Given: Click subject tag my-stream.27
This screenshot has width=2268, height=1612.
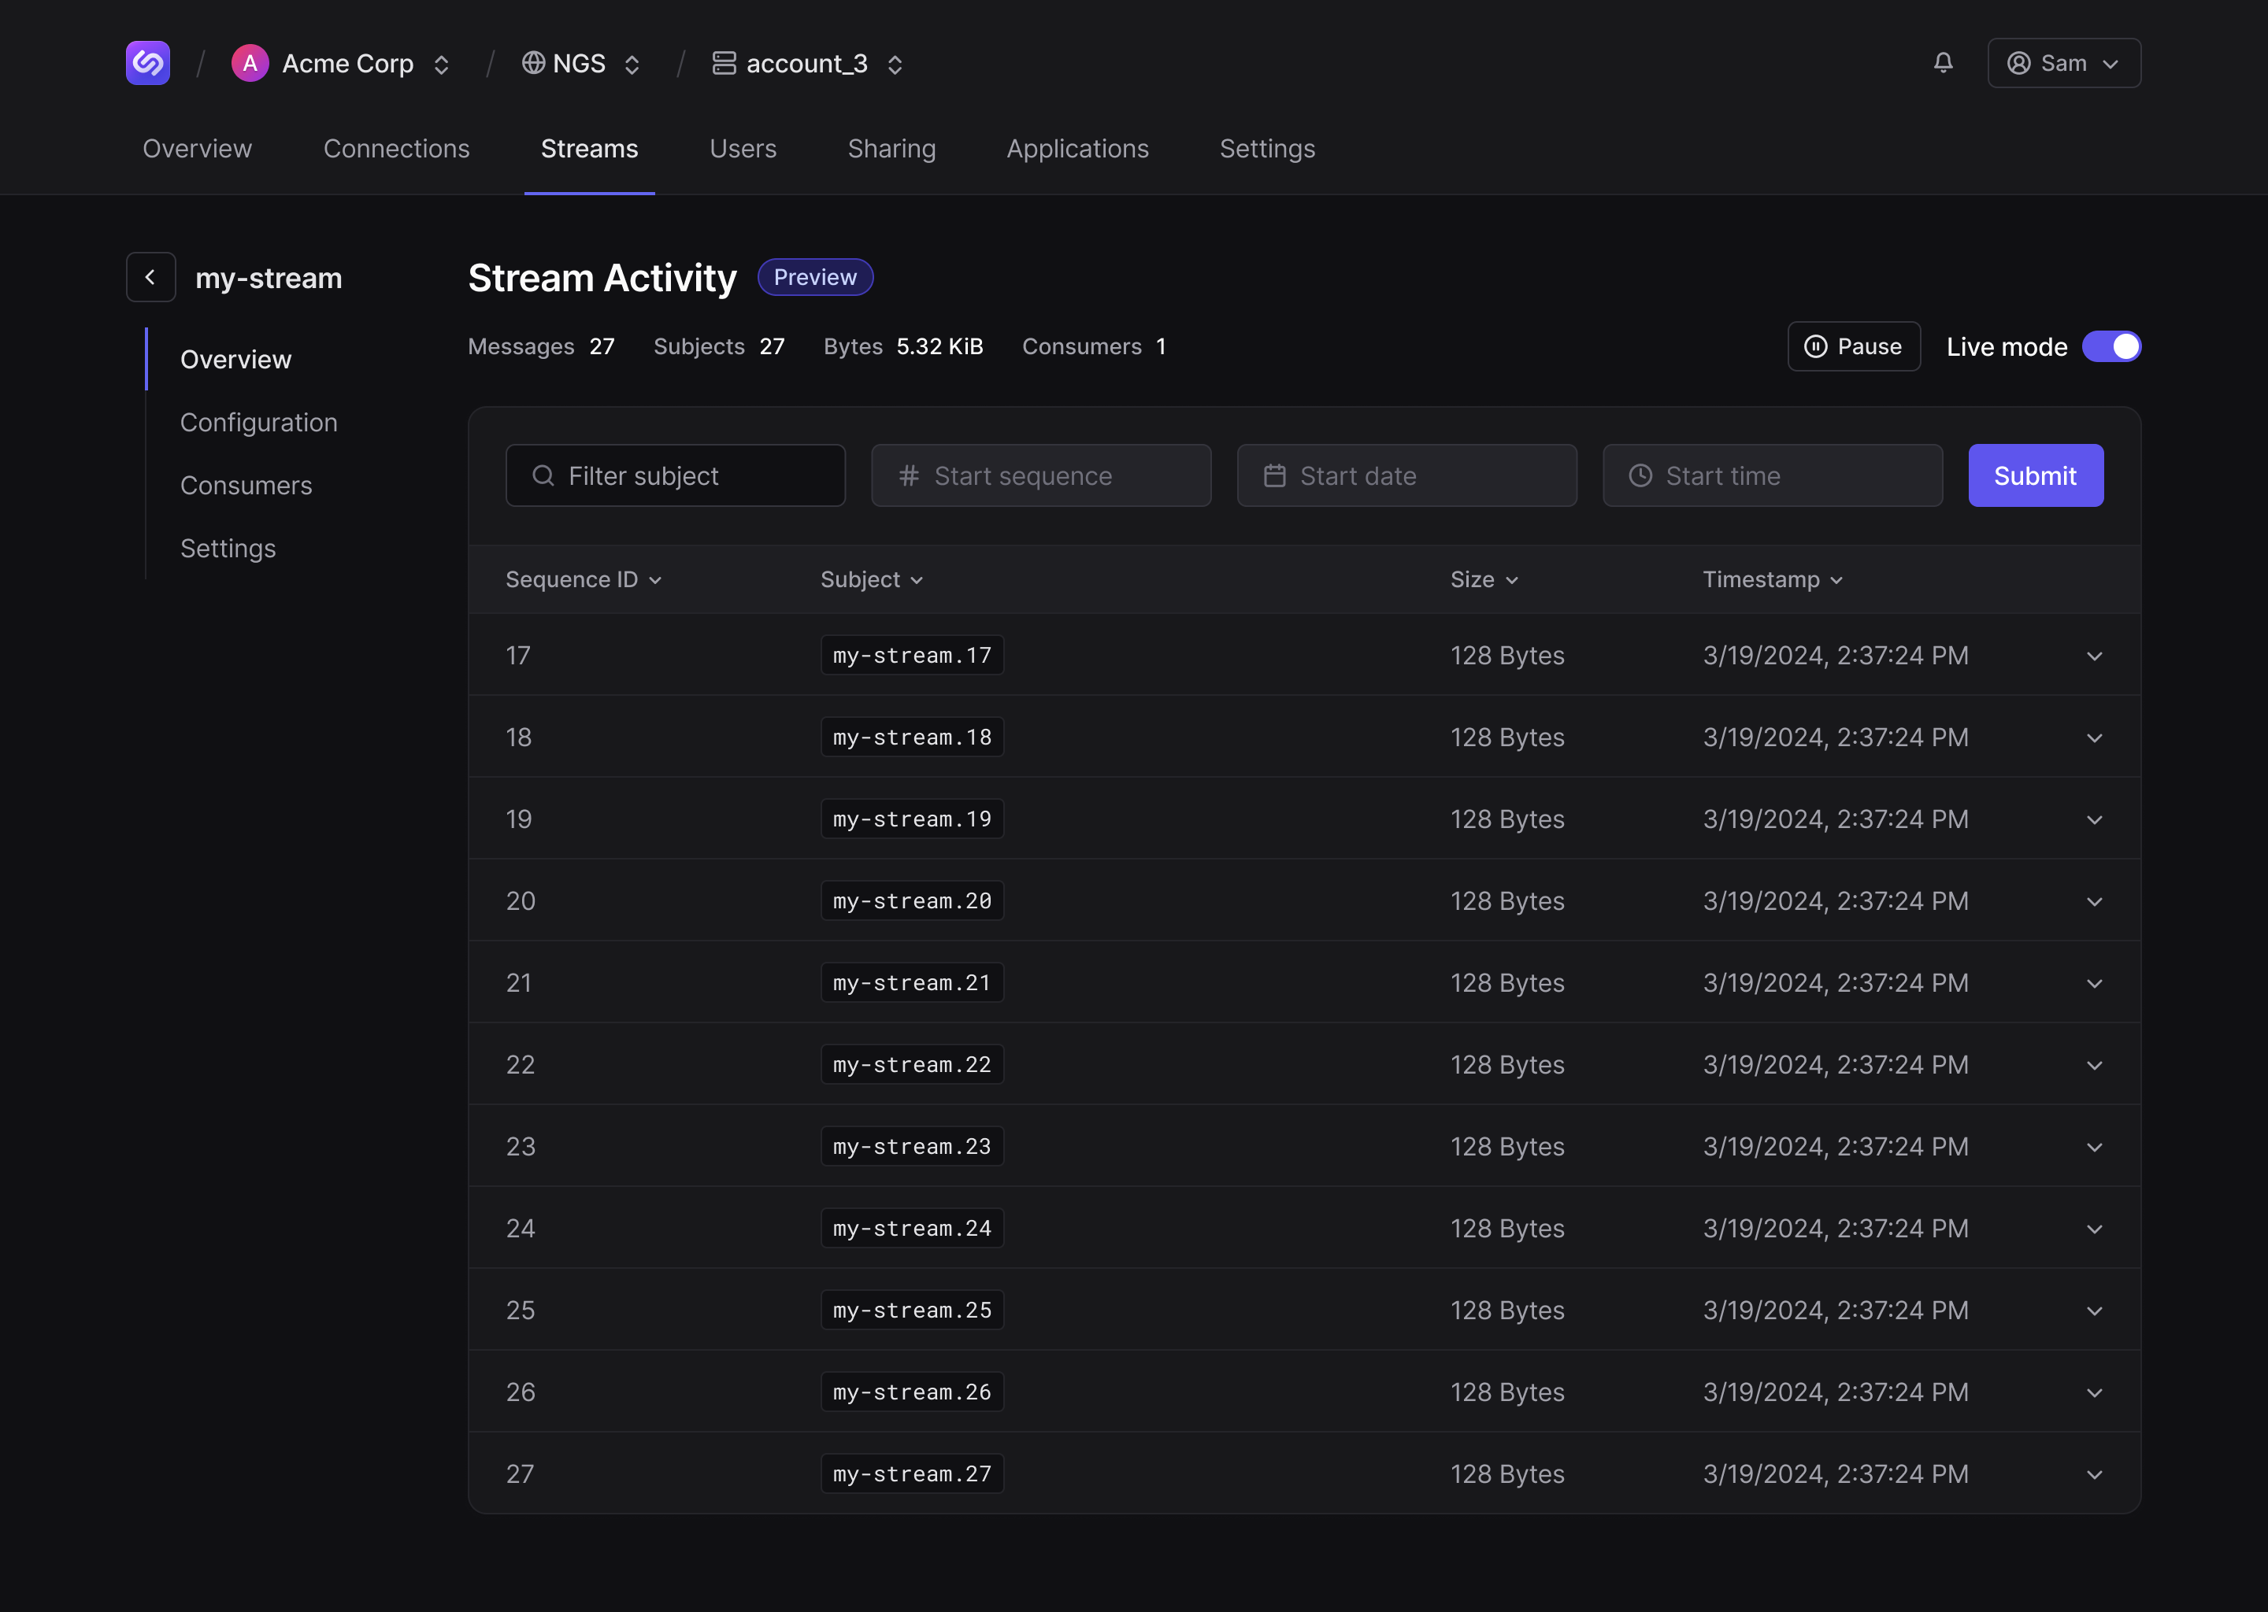Looking at the screenshot, I should (912, 1474).
